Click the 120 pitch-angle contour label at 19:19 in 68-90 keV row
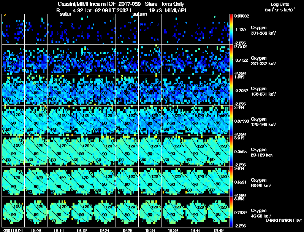The width and height of the screenshot is (304, 232). point(85,178)
